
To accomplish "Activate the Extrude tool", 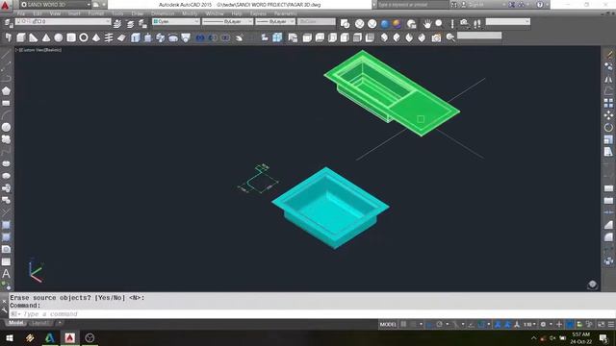I will pos(136,37).
